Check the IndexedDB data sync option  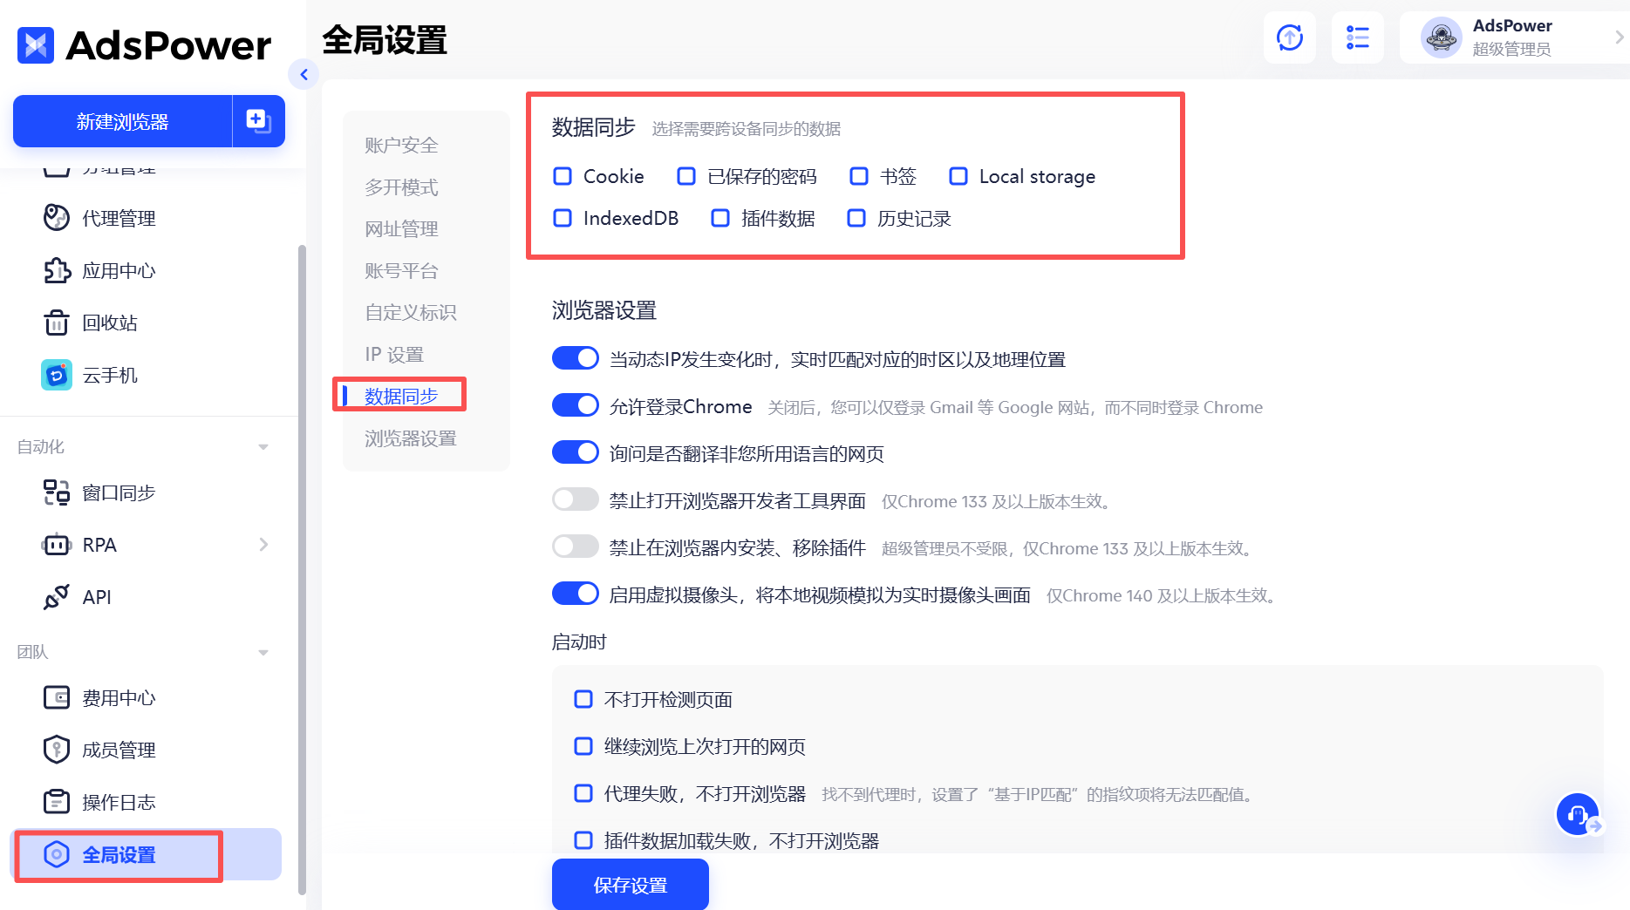563,218
